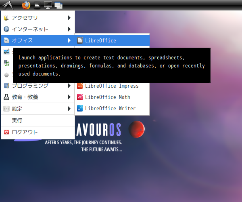Expand the アクセサリ submenu arrow
The image size is (242, 202).
coord(69,18)
